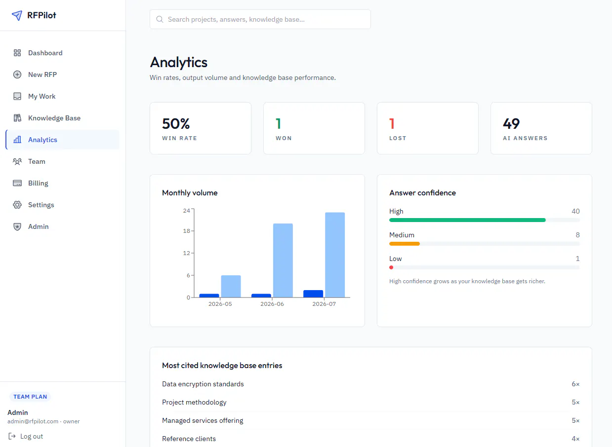Viewport: 612px width, 447px height.
Task: Click the My Work inbox icon
Action: (17, 96)
